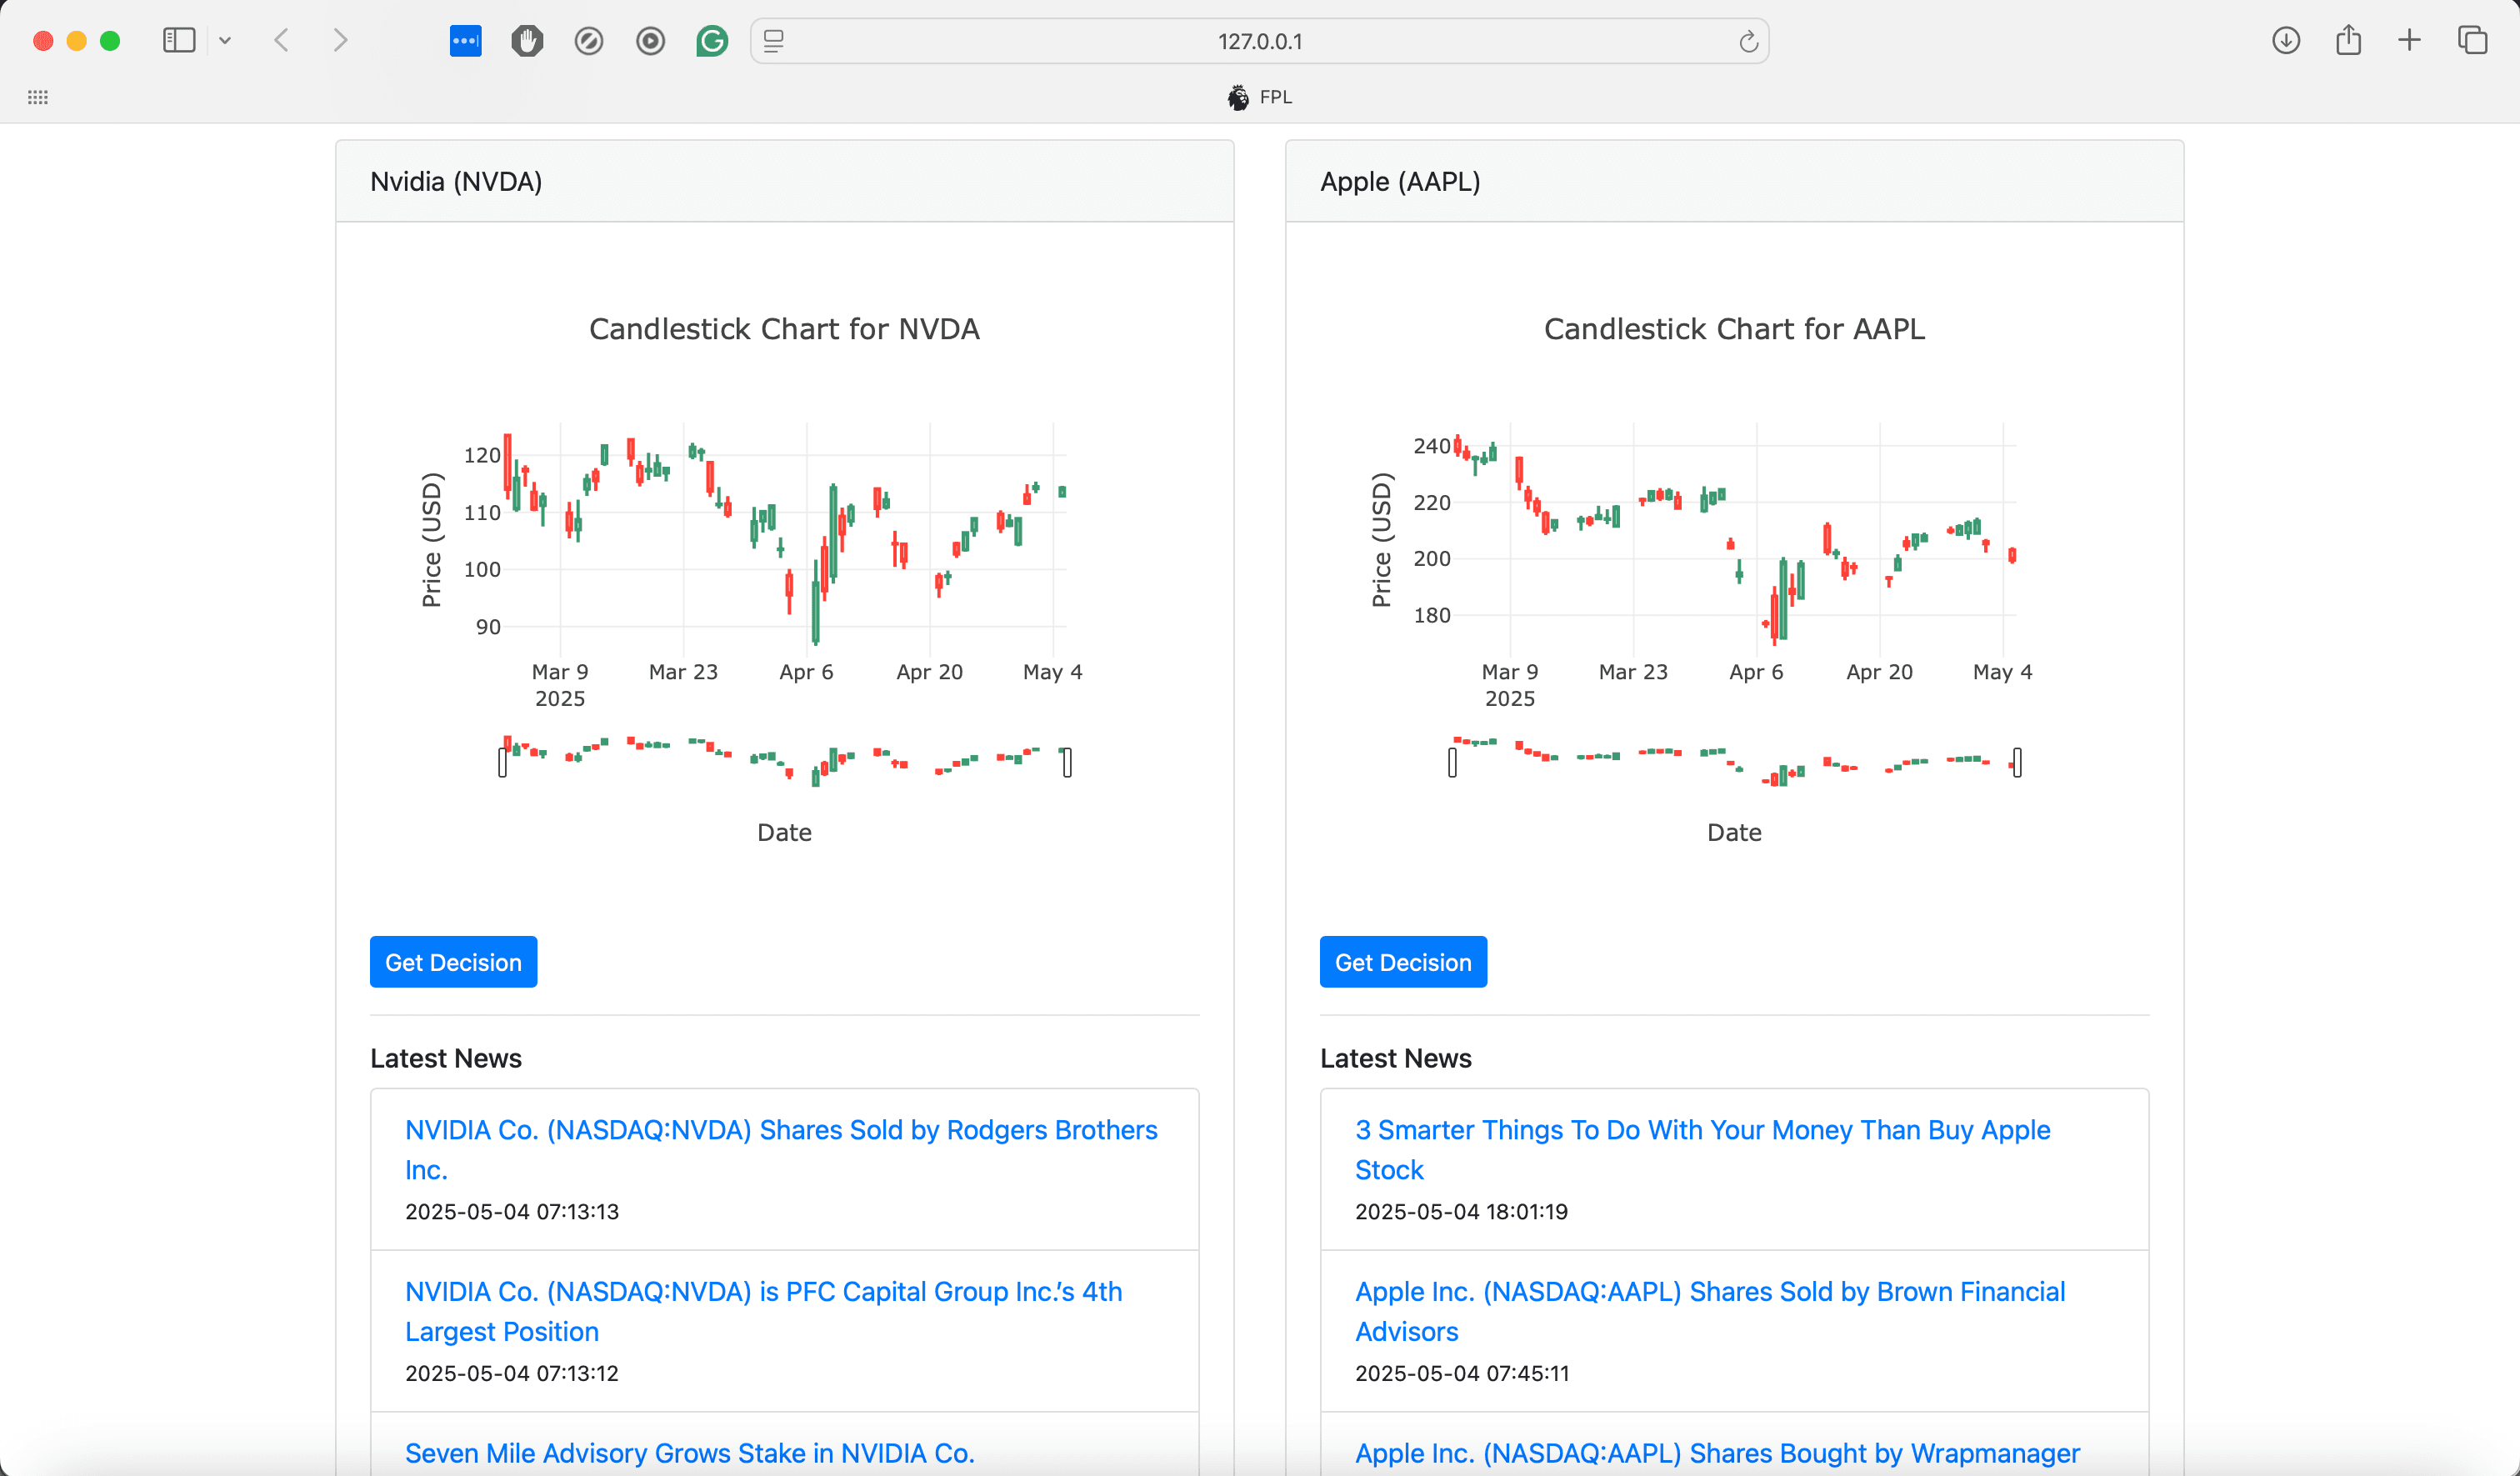Click timestamp 2025-05-04 18:01:19
2520x1476 pixels.
coord(1461,1211)
